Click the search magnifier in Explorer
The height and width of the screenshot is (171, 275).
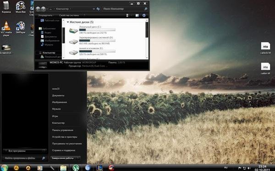point(146,9)
